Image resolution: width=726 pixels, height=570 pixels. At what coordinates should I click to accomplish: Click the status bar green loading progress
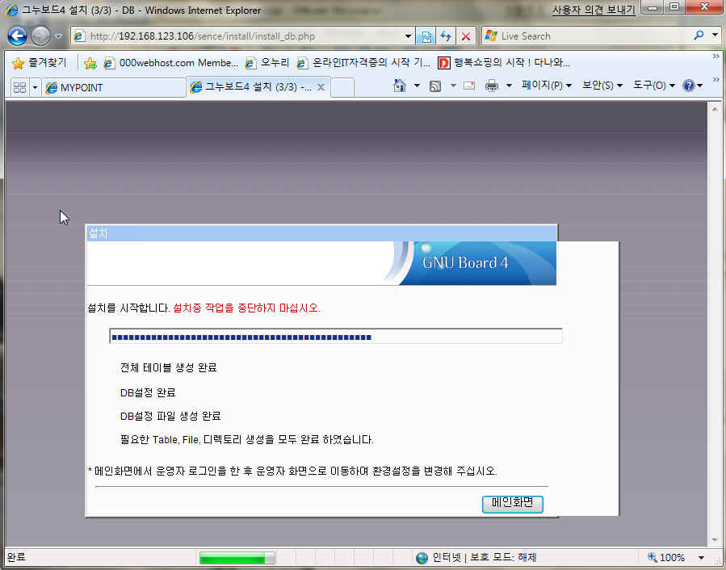[x=237, y=558]
